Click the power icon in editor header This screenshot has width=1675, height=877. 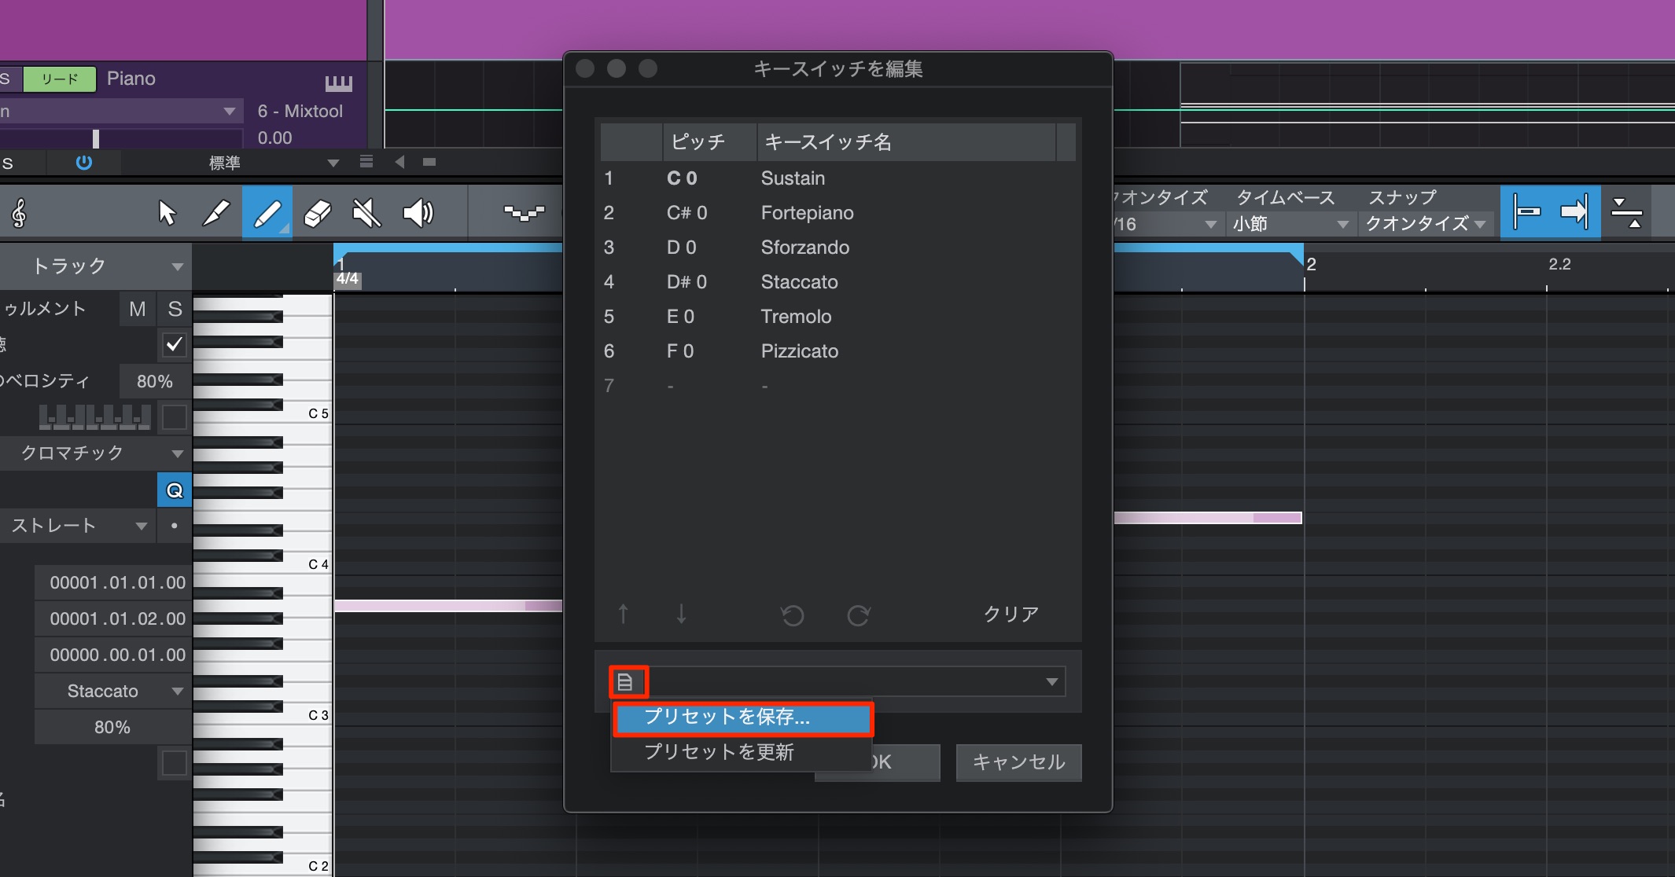pos(83,163)
